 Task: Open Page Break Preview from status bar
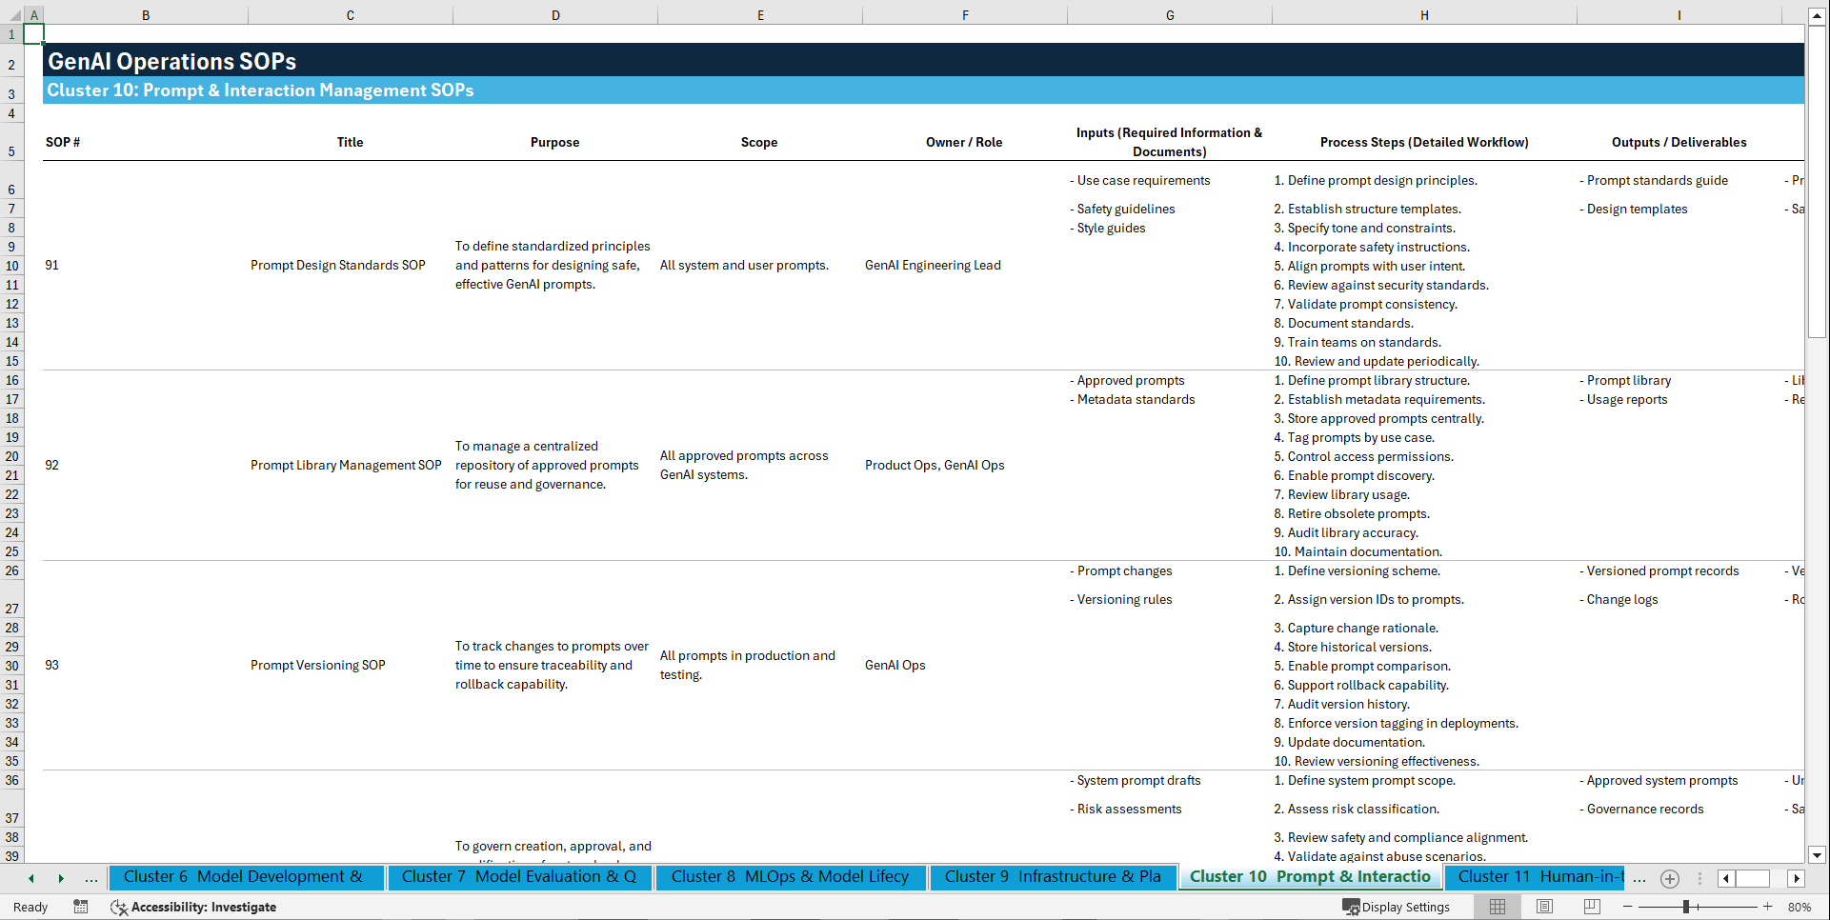[x=1591, y=907]
